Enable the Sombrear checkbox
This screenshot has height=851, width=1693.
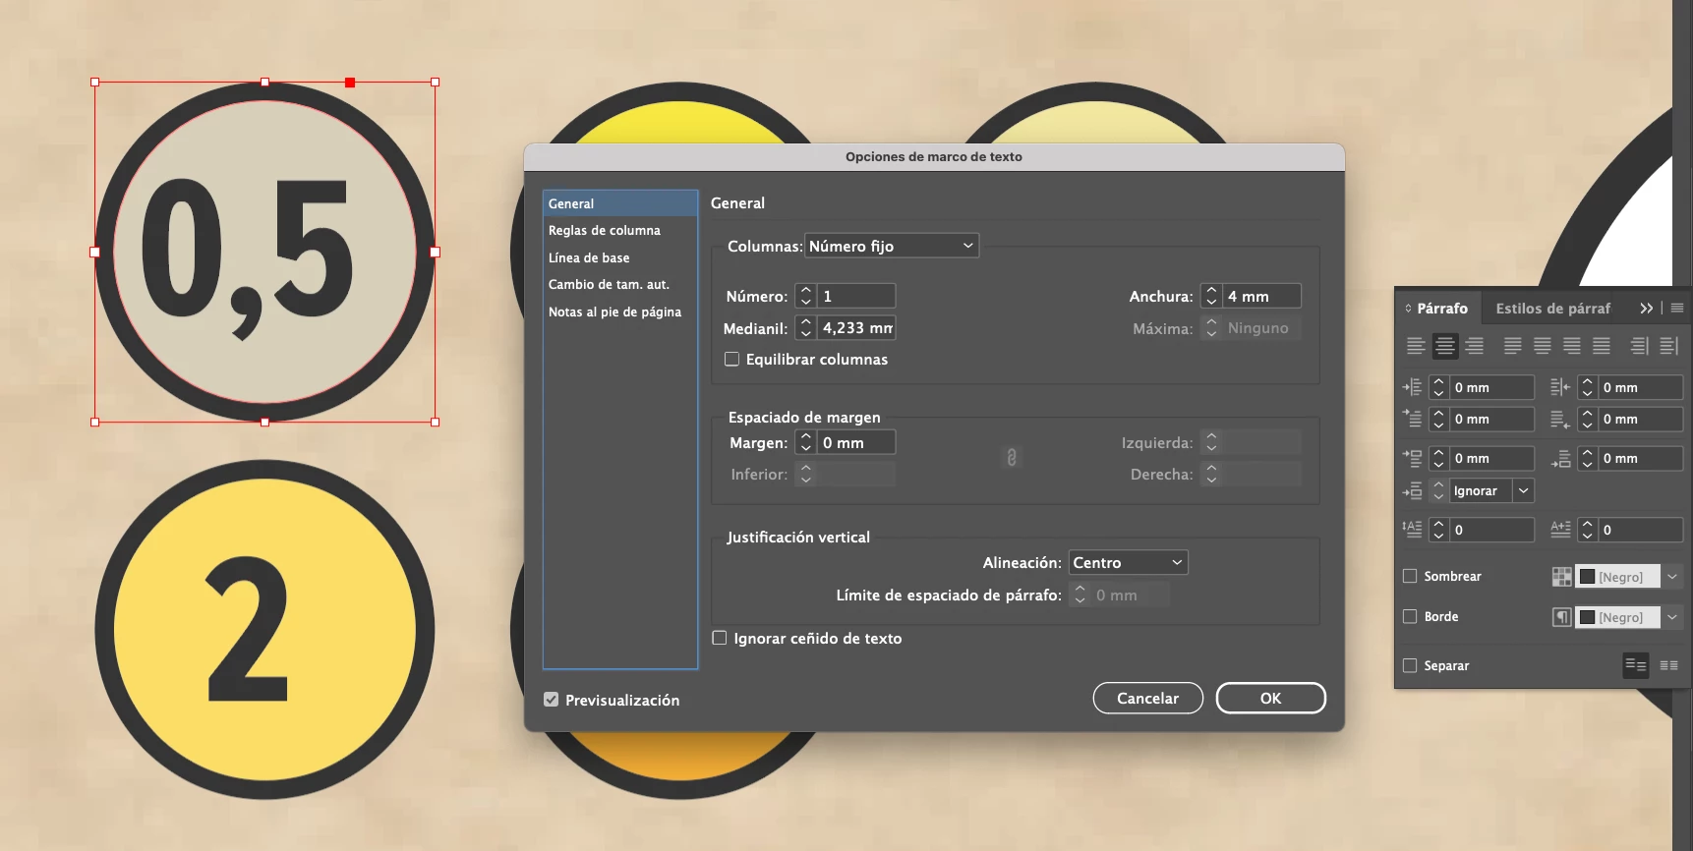pyautogui.click(x=1410, y=576)
